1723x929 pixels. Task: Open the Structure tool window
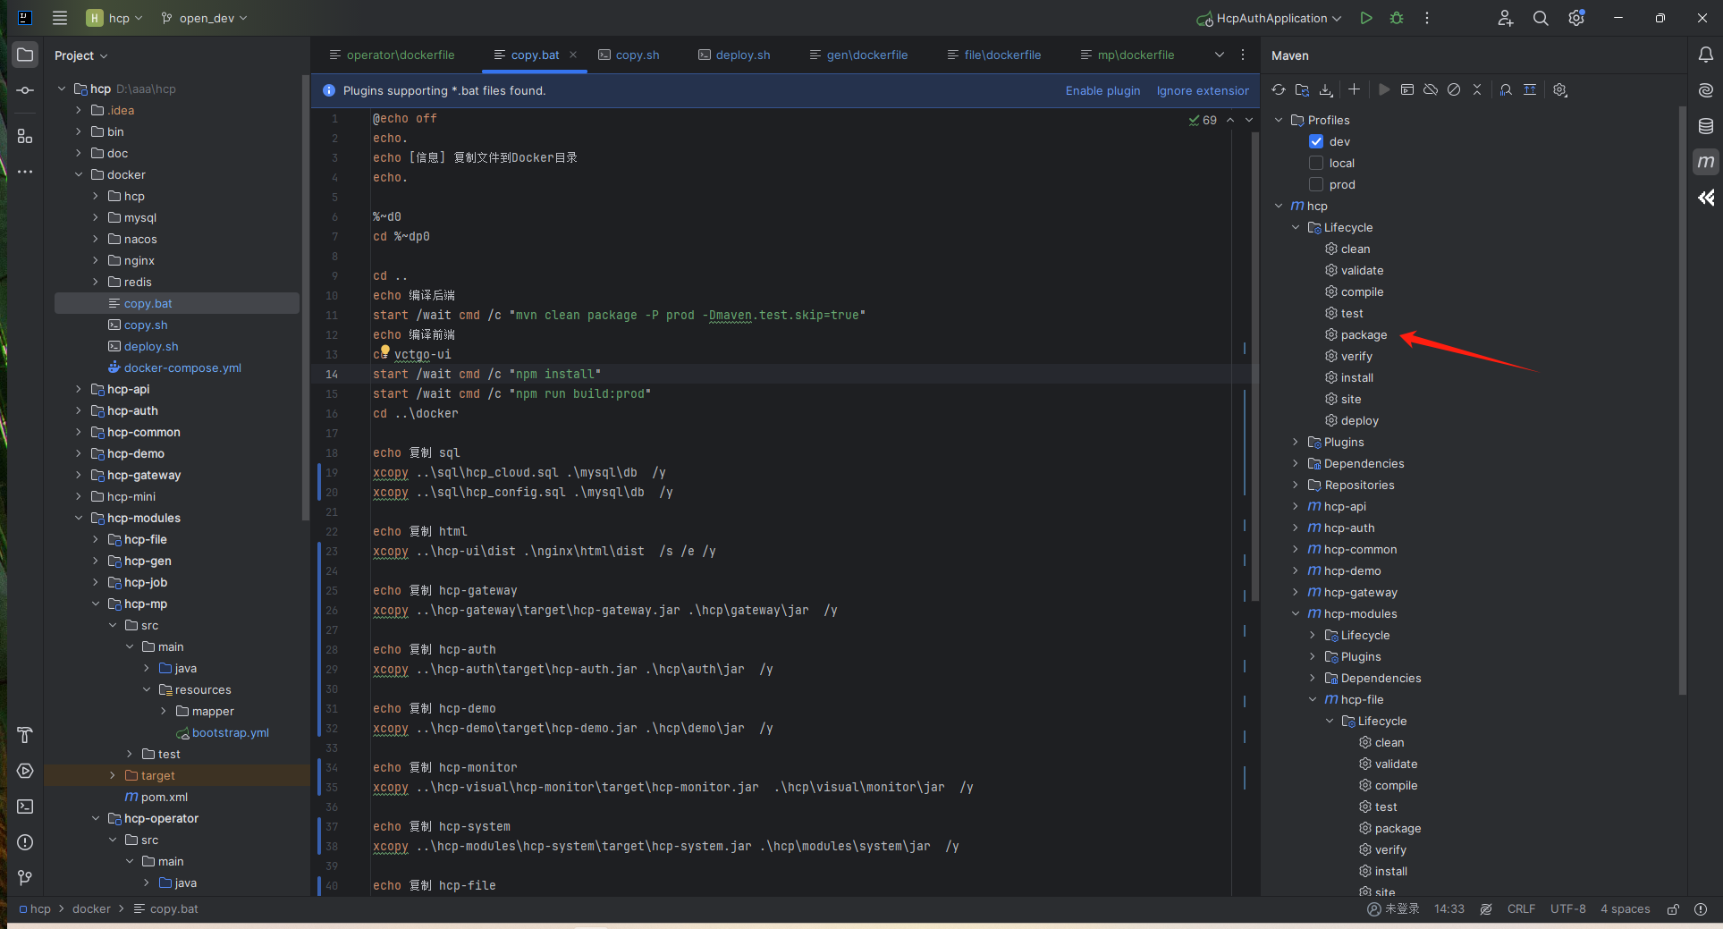tap(25, 136)
